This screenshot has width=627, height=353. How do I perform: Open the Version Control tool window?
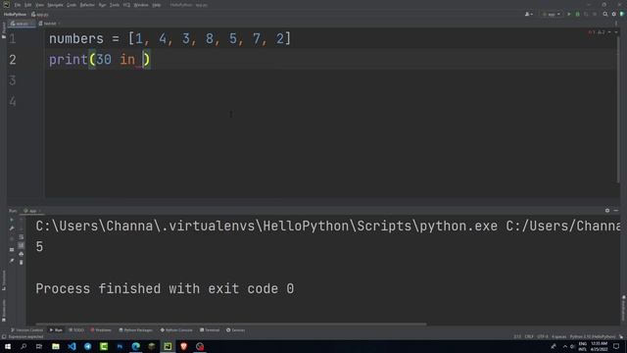click(x=26, y=330)
